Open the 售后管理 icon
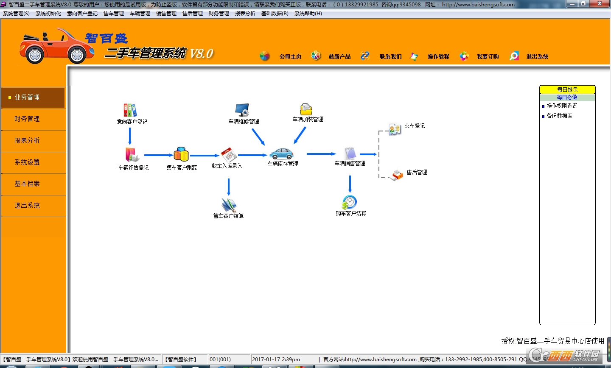Image resolution: width=611 pixels, height=368 pixels. pos(398,175)
